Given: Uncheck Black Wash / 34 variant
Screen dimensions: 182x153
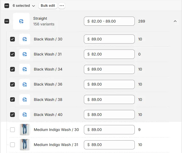Looking at the screenshot, I should pyautogui.click(x=12, y=69).
